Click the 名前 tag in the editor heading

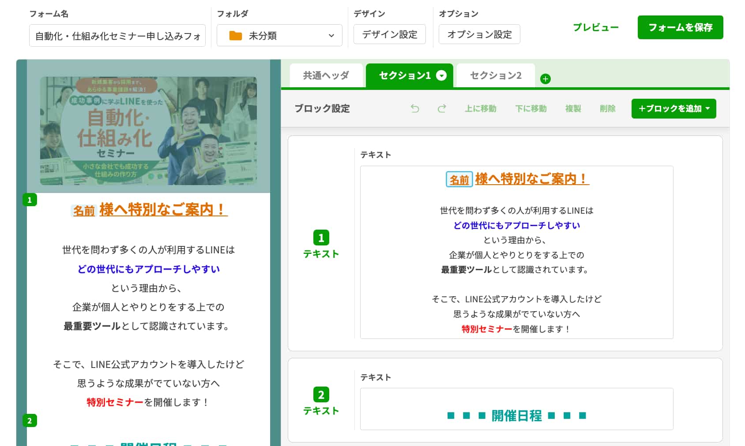[x=459, y=179]
